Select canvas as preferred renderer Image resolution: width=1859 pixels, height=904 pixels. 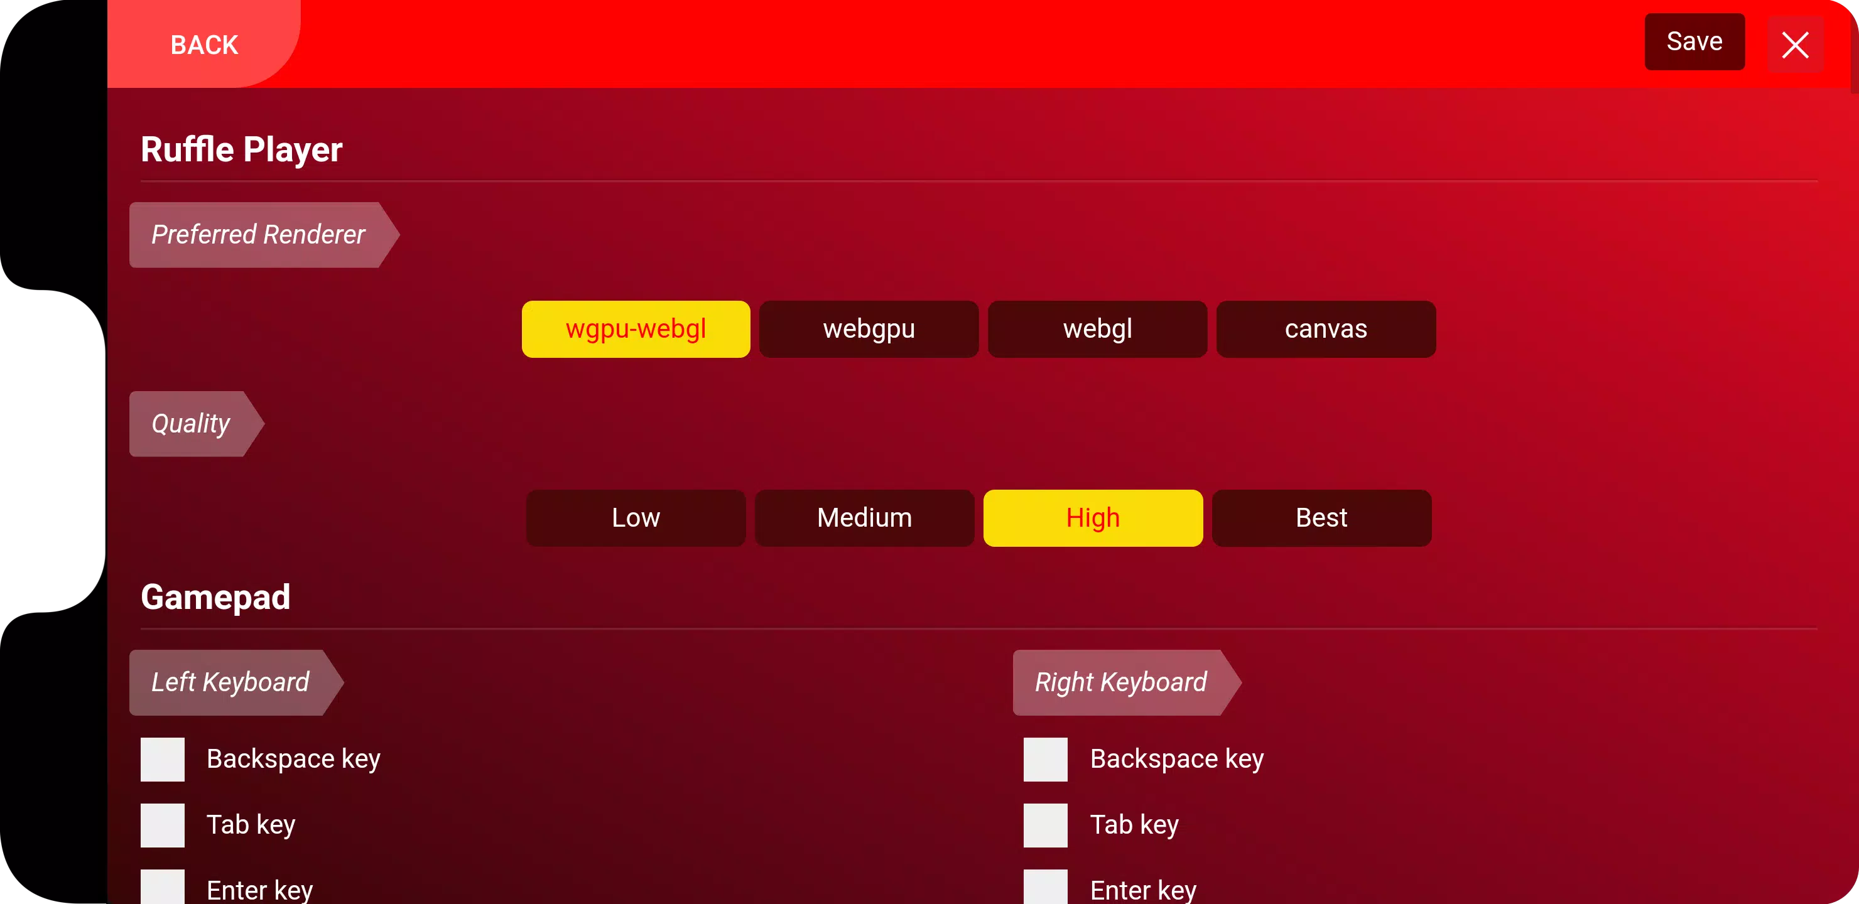[x=1326, y=330]
